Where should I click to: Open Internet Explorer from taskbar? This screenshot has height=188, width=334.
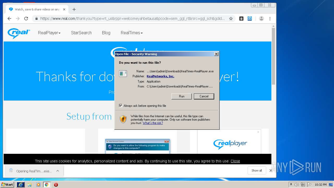tap(21, 185)
